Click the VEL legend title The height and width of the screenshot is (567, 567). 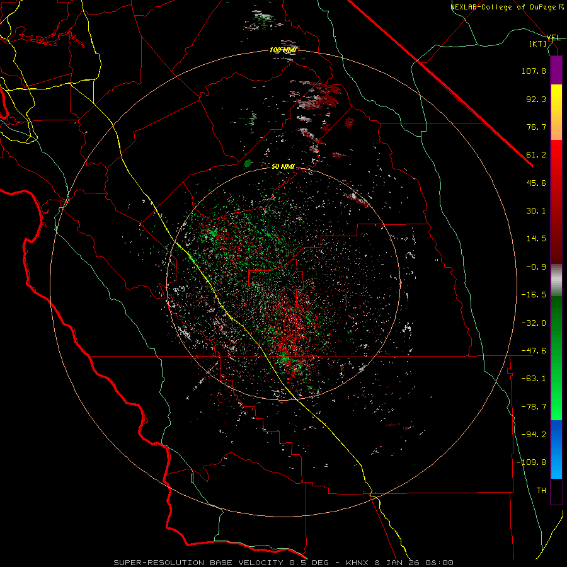tap(553, 38)
